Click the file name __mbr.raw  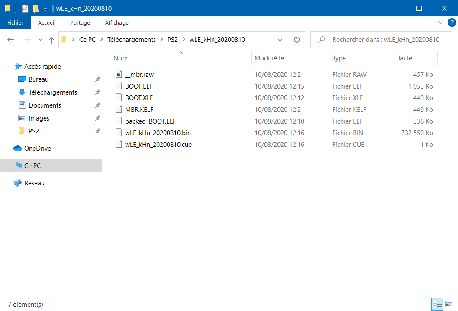point(139,75)
